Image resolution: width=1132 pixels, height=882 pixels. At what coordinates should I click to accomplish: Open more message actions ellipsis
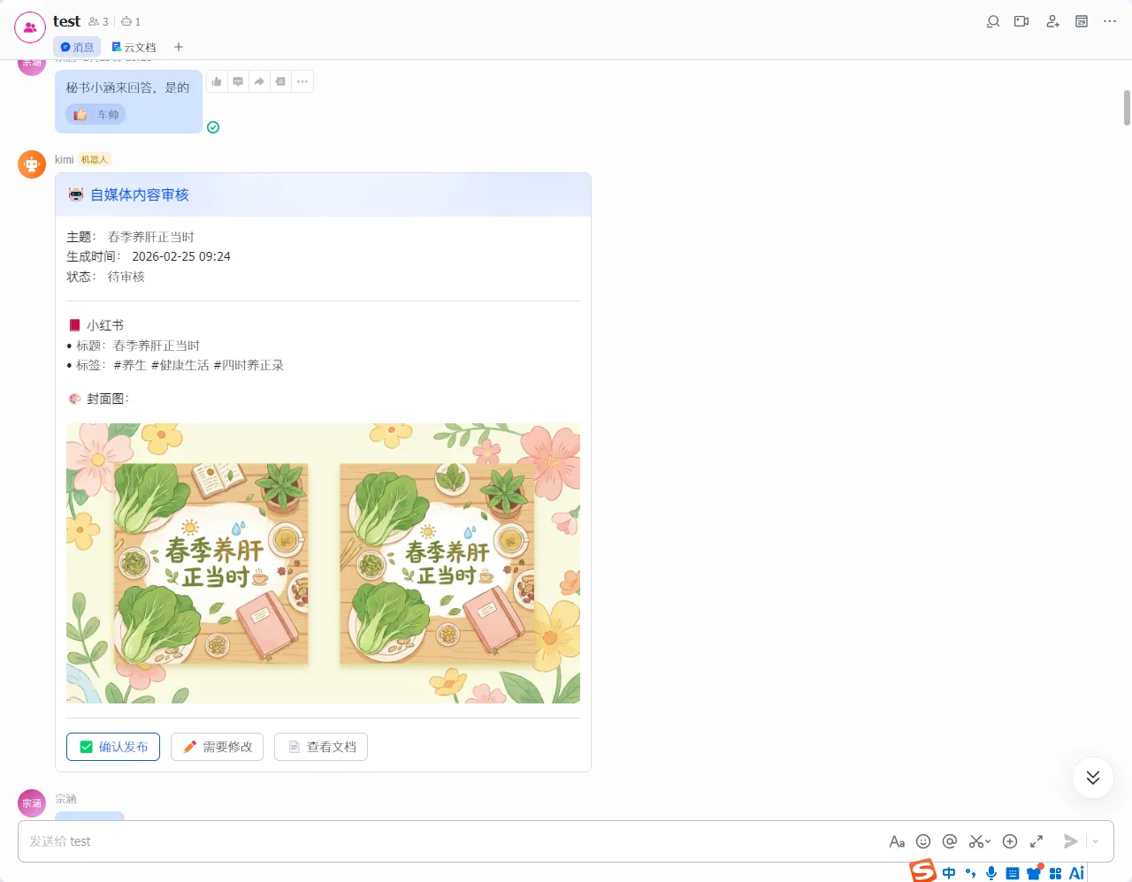(302, 81)
